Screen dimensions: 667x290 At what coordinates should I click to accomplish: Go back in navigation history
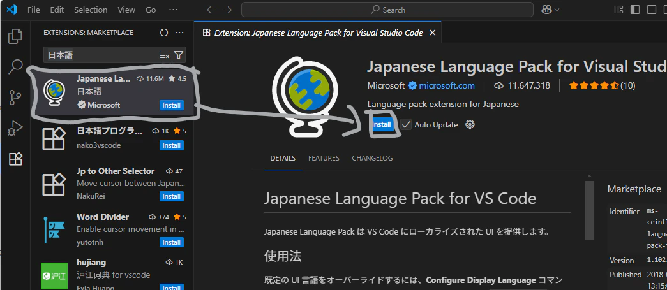coord(211,10)
